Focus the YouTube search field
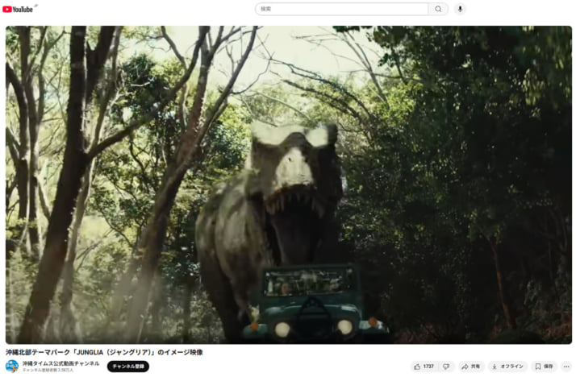 [342, 9]
